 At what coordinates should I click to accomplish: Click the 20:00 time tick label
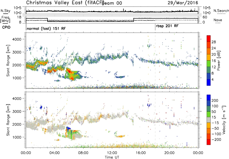point(169,153)
